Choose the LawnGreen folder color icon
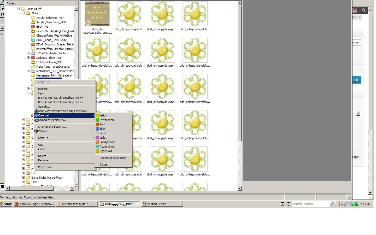Screen dimensions: 376x235 click(97, 120)
